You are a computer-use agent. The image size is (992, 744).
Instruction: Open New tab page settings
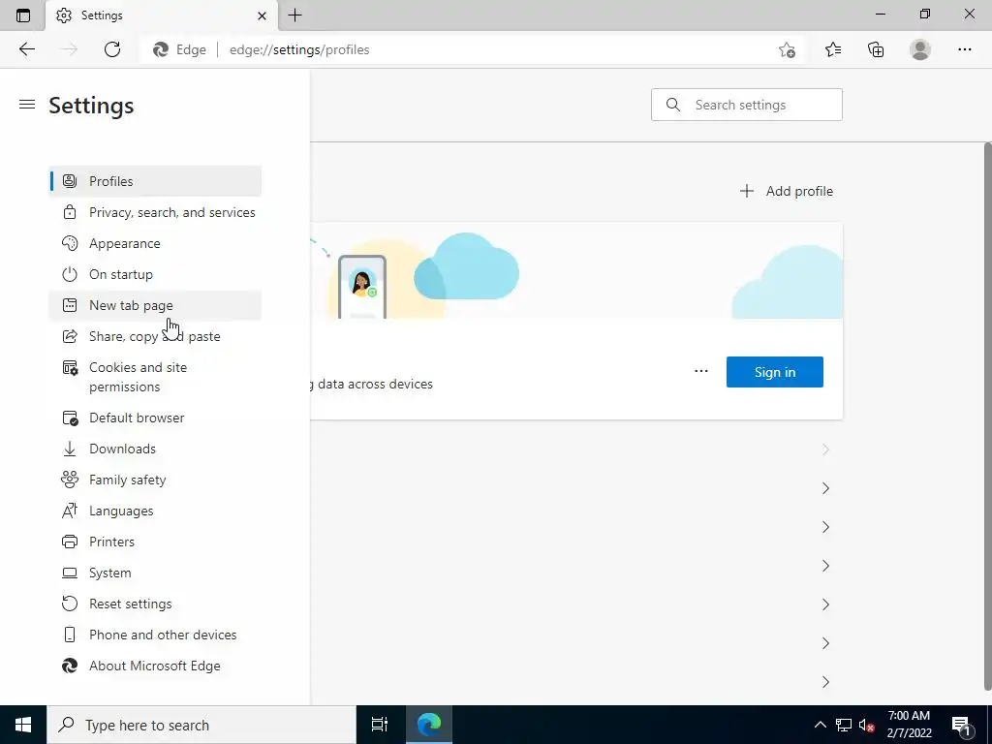click(155, 305)
